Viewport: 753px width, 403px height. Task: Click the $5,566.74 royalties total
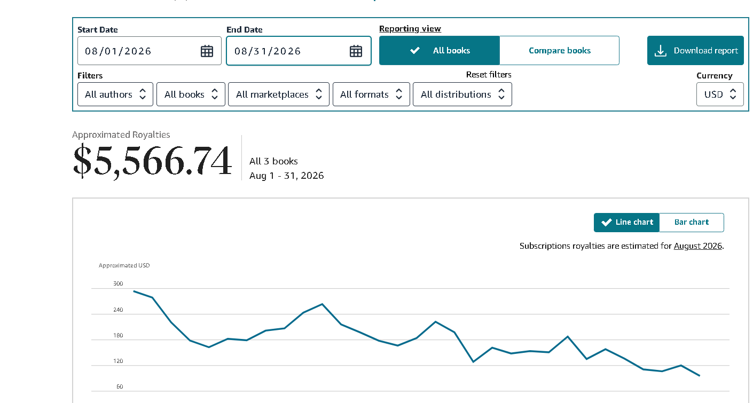click(x=153, y=160)
